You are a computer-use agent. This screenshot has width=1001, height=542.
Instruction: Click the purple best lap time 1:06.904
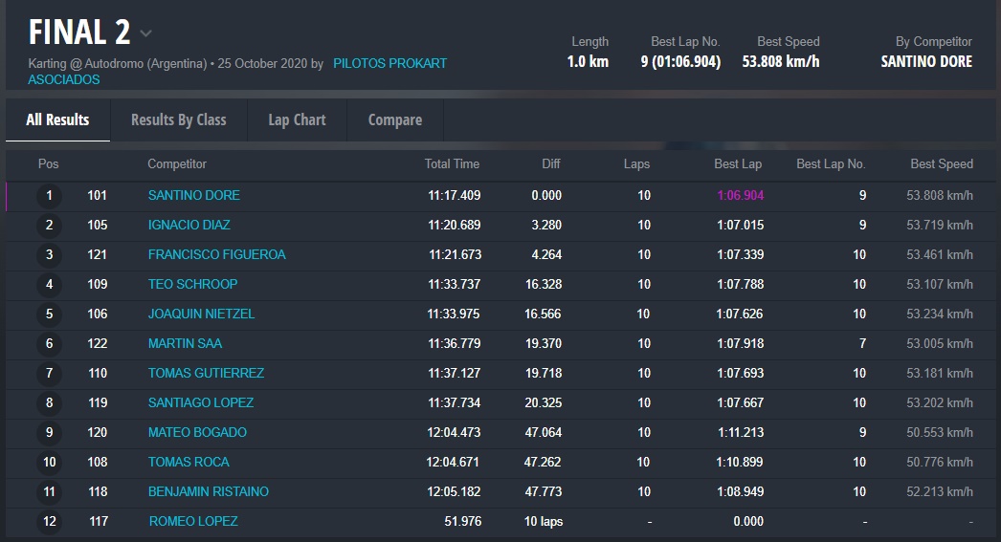pyautogui.click(x=740, y=195)
